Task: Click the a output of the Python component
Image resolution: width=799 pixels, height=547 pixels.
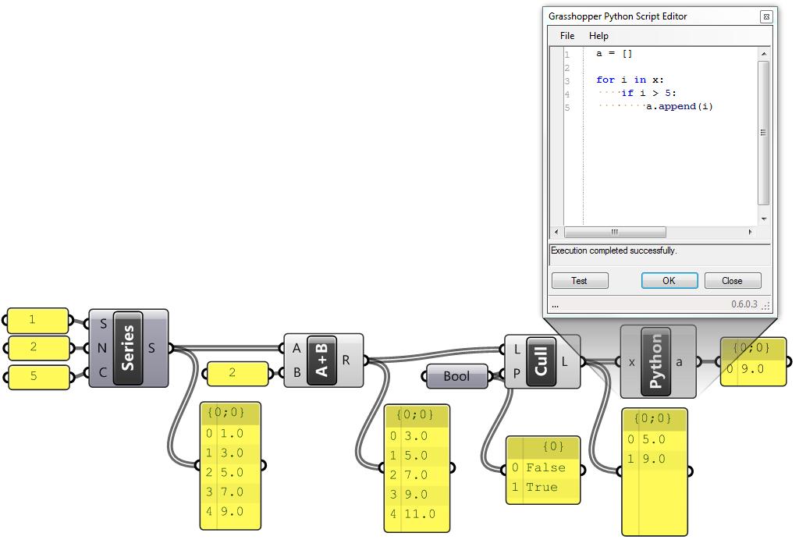Action: click(x=680, y=362)
